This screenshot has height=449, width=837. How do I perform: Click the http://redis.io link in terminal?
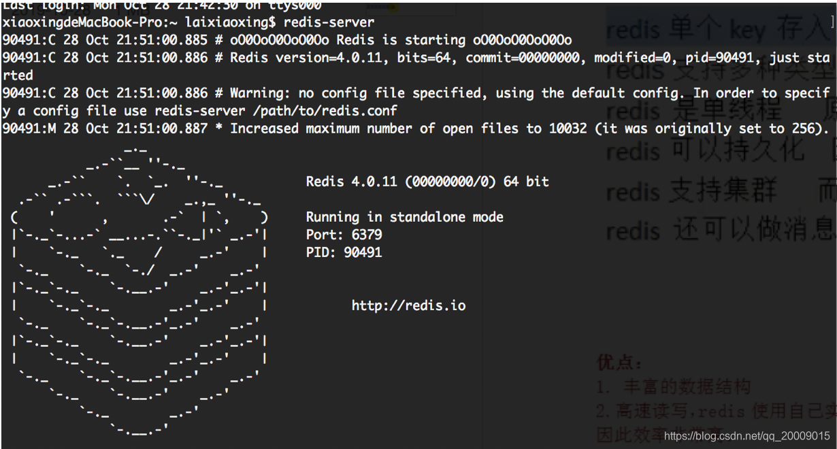pos(408,305)
